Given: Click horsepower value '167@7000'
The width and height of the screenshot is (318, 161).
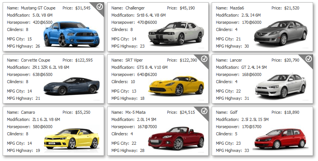Looking at the screenshot, I should [x=147, y=127].
